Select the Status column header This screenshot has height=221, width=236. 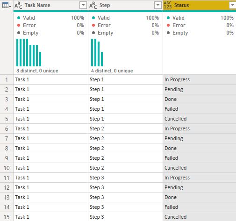(200, 5)
